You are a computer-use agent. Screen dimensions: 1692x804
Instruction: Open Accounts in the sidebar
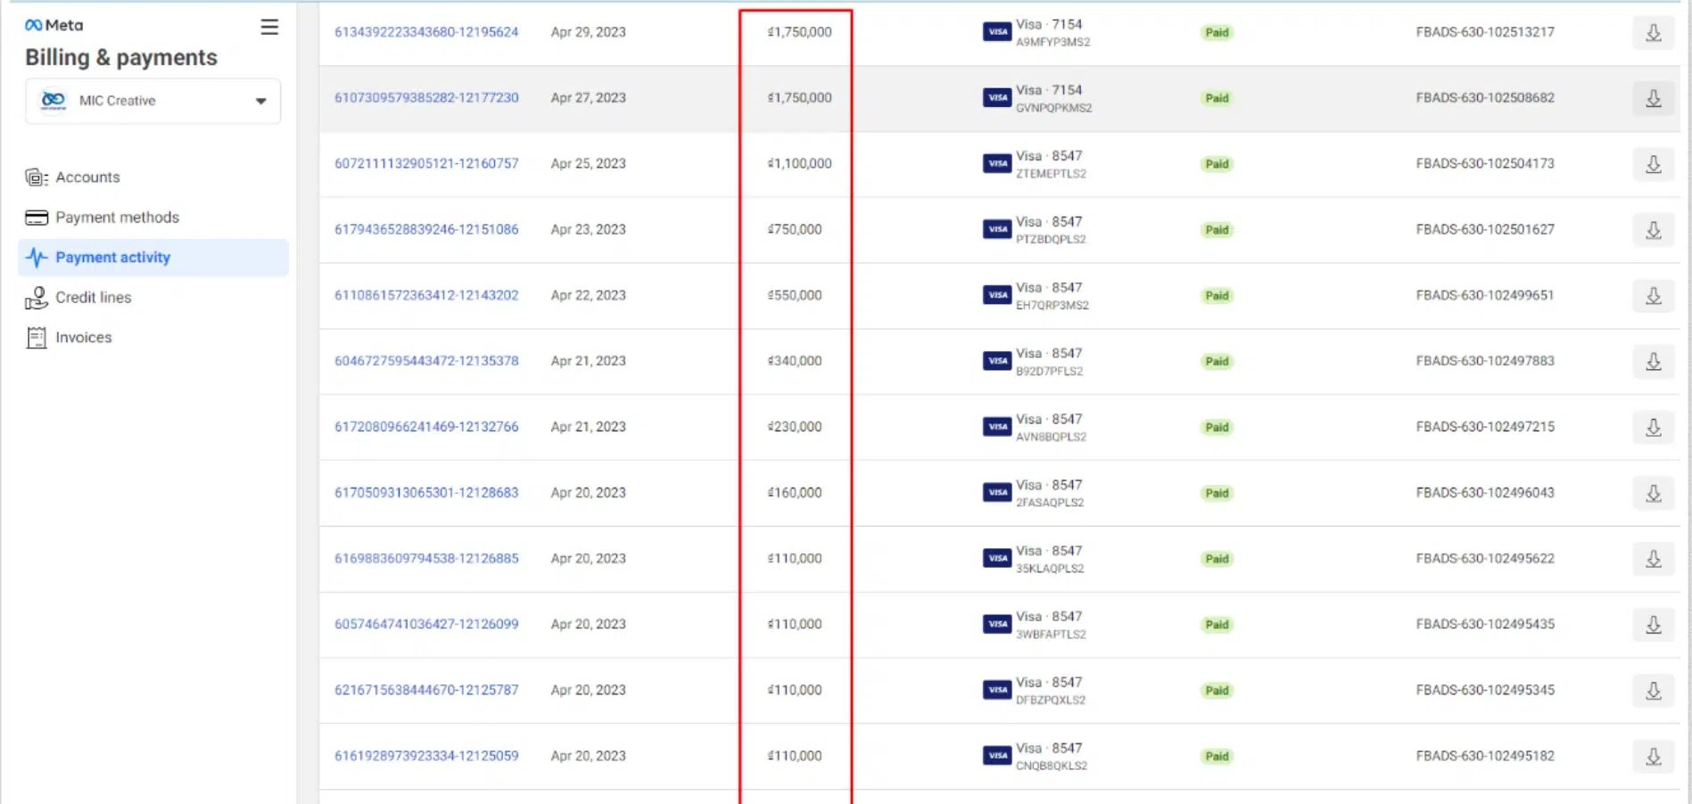[x=87, y=177]
